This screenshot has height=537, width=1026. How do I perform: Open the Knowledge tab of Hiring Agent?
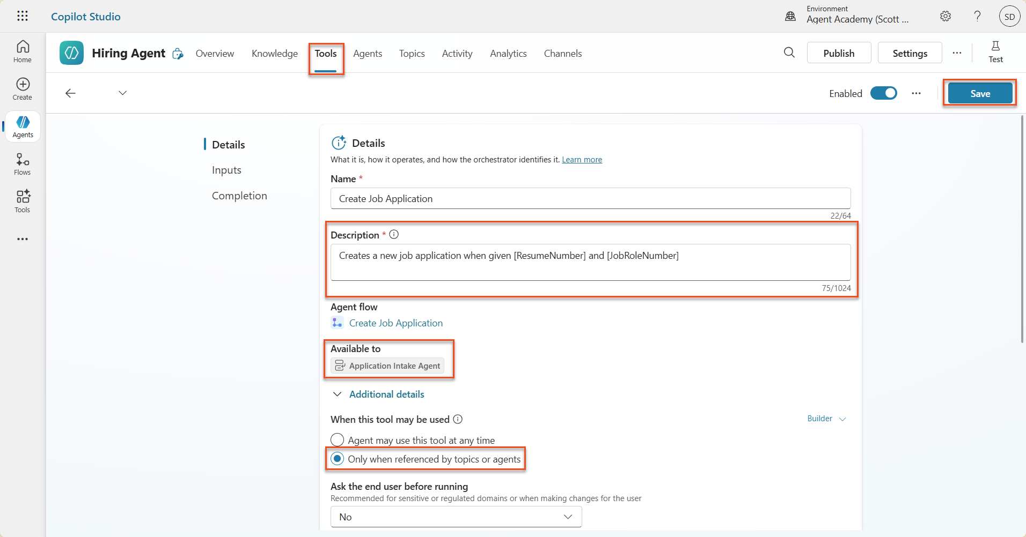pyautogui.click(x=274, y=53)
